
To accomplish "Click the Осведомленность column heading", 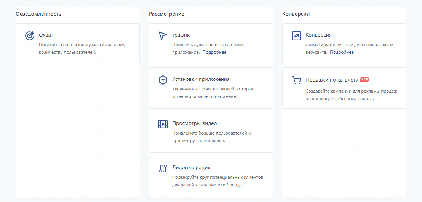I will coord(38,14).
